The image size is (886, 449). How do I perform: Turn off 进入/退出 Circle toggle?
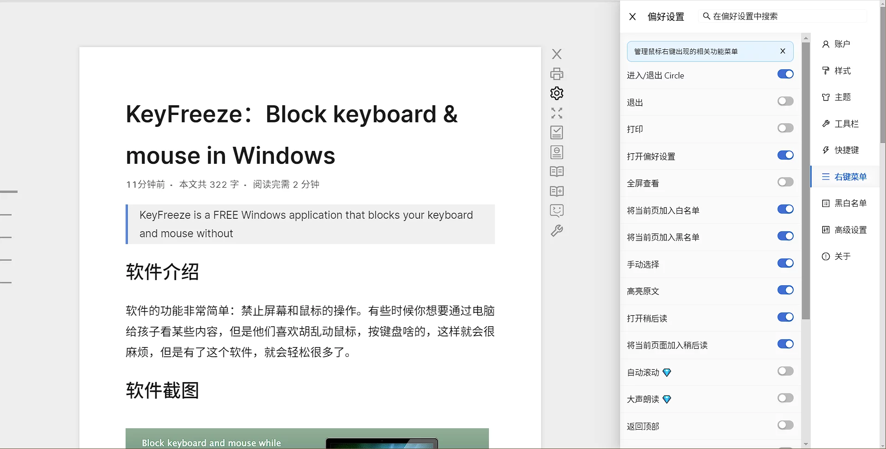(x=785, y=74)
